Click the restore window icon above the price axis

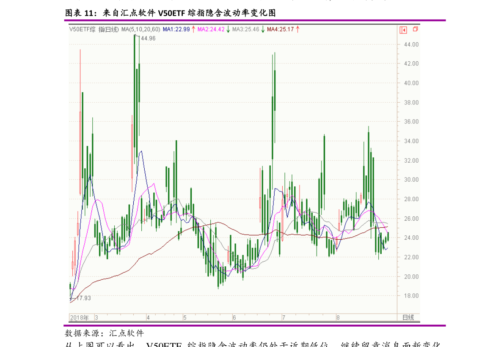pos(415,29)
